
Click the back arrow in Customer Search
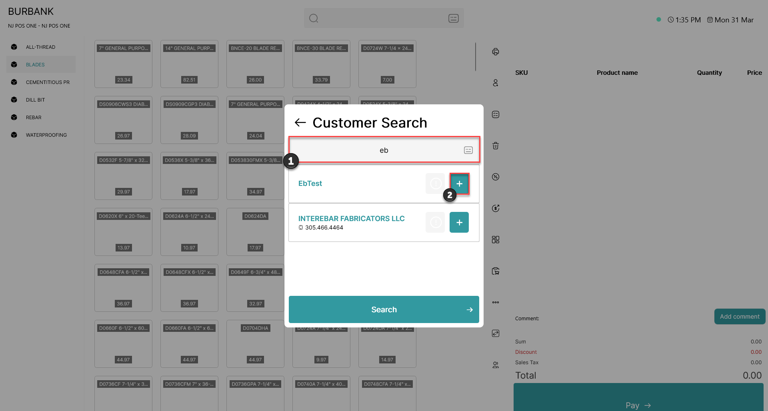(300, 123)
